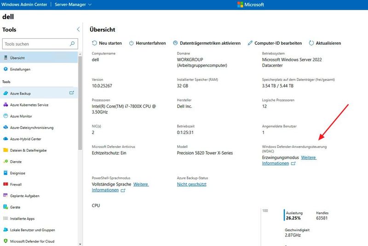Click the Aktualisieren refresh icon
The width and height of the screenshot is (368, 246).
(311, 43)
